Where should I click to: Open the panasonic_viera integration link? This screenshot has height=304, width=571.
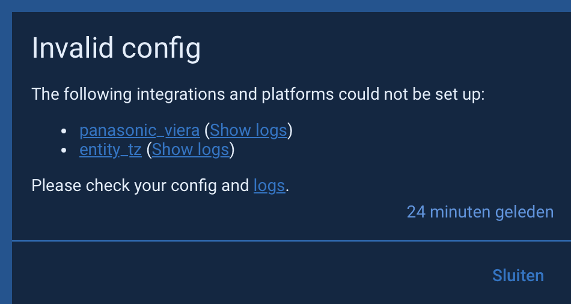139,130
